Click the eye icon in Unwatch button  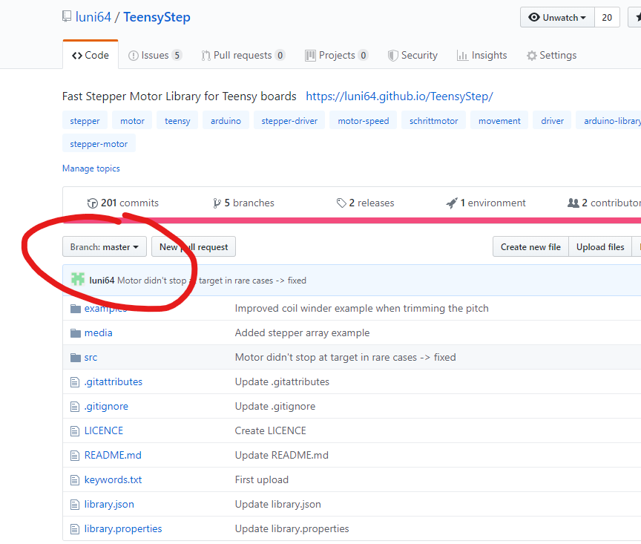pyautogui.click(x=534, y=17)
